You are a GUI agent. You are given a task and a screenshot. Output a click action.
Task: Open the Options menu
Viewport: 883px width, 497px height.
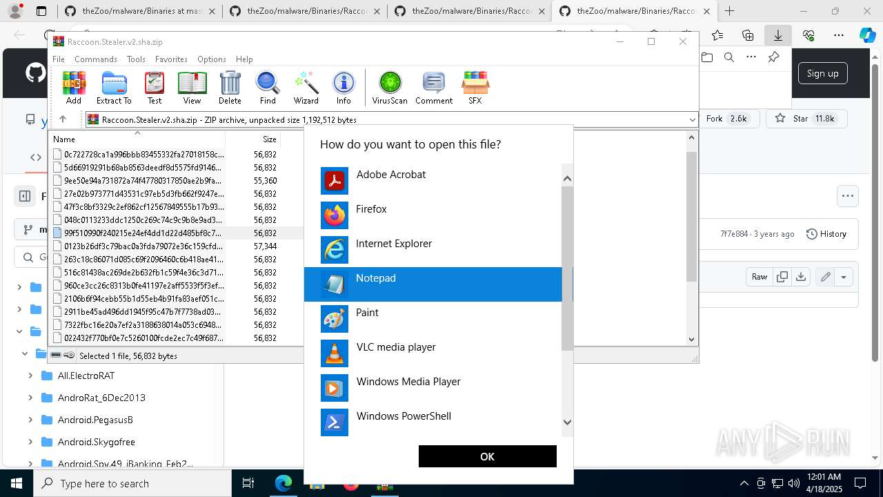(211, 59)
